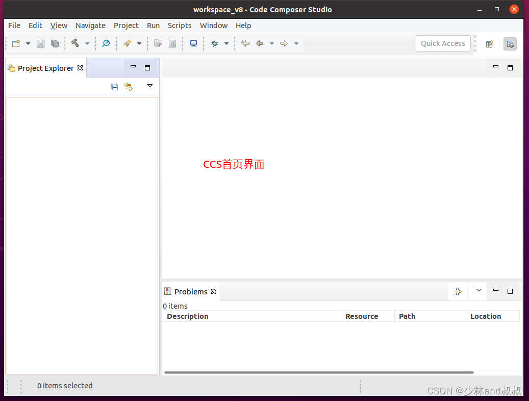Minimize the Project Explorer panel
Screen dimensions: 529x401
[x=133, y=67]
